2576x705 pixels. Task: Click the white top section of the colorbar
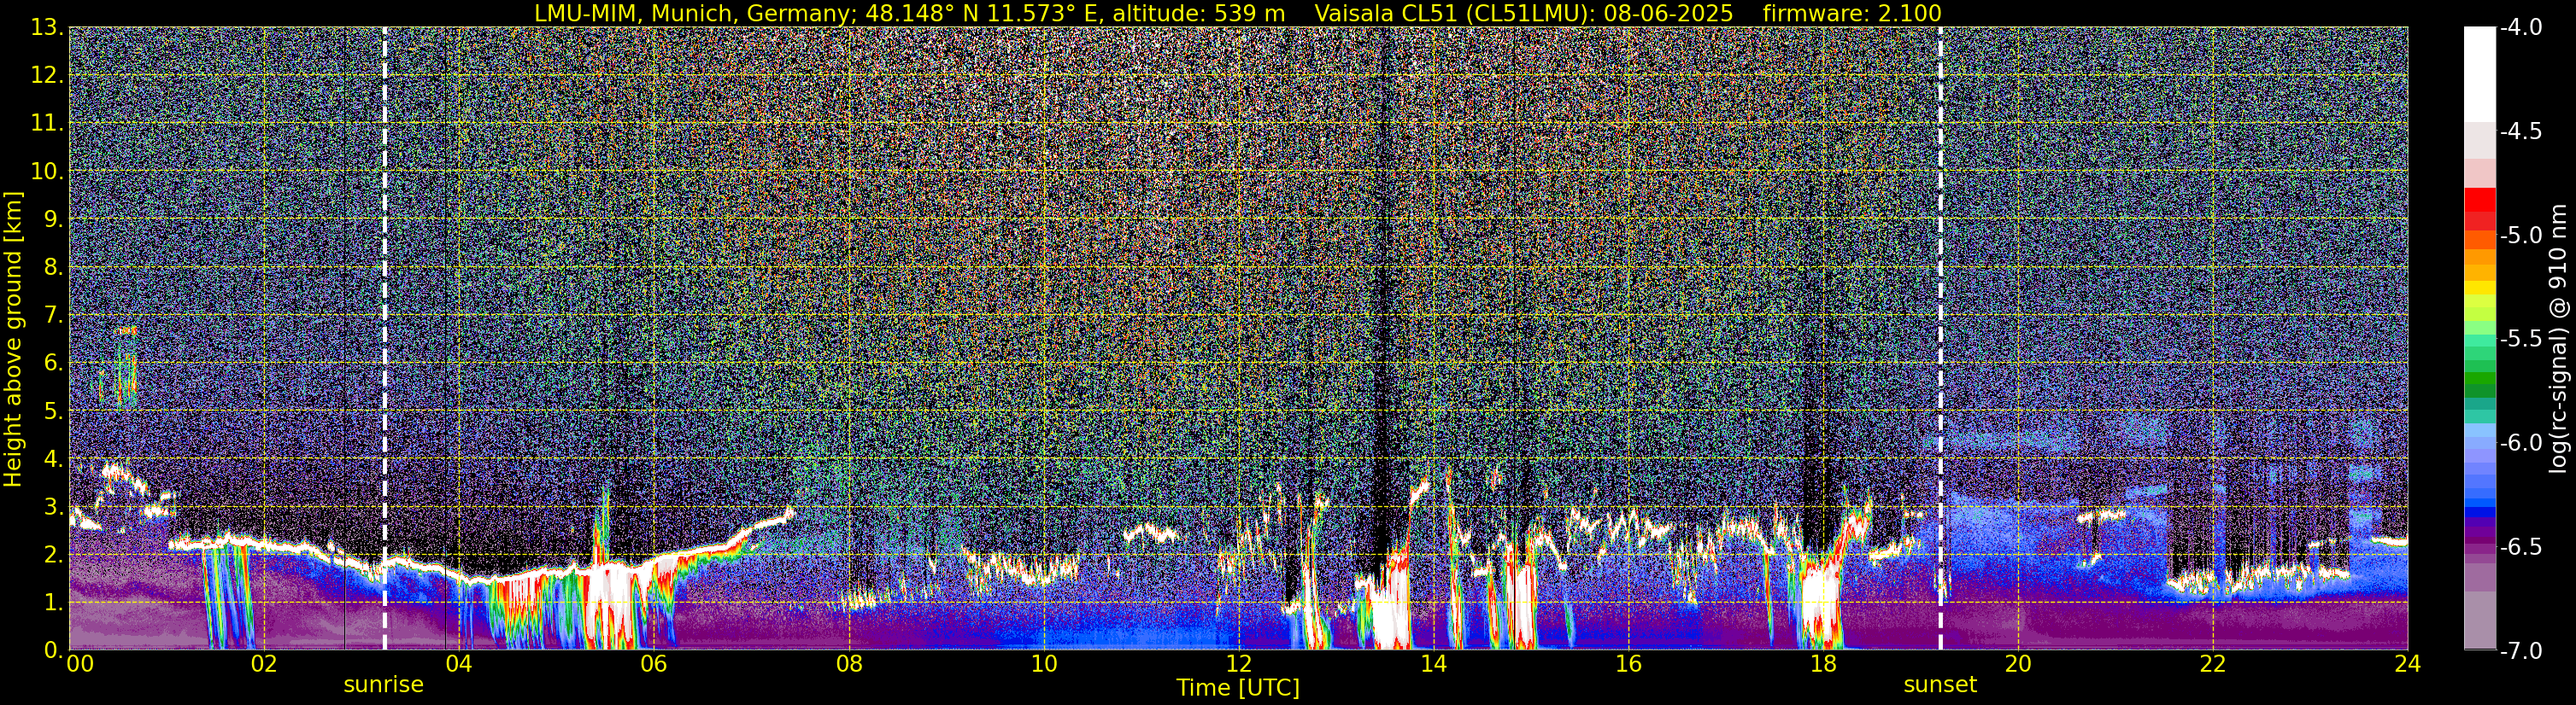2479,75
